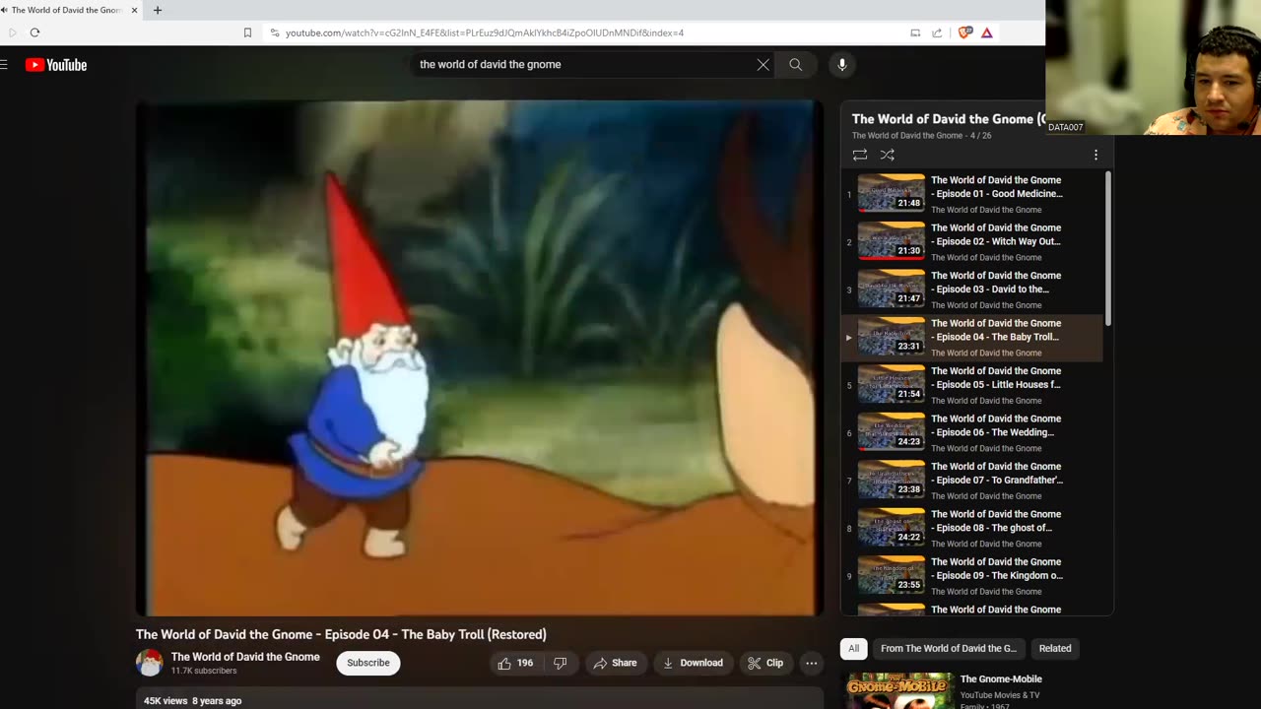
Task: Bookmark this page in the address bar
Action: pos(247,32)
